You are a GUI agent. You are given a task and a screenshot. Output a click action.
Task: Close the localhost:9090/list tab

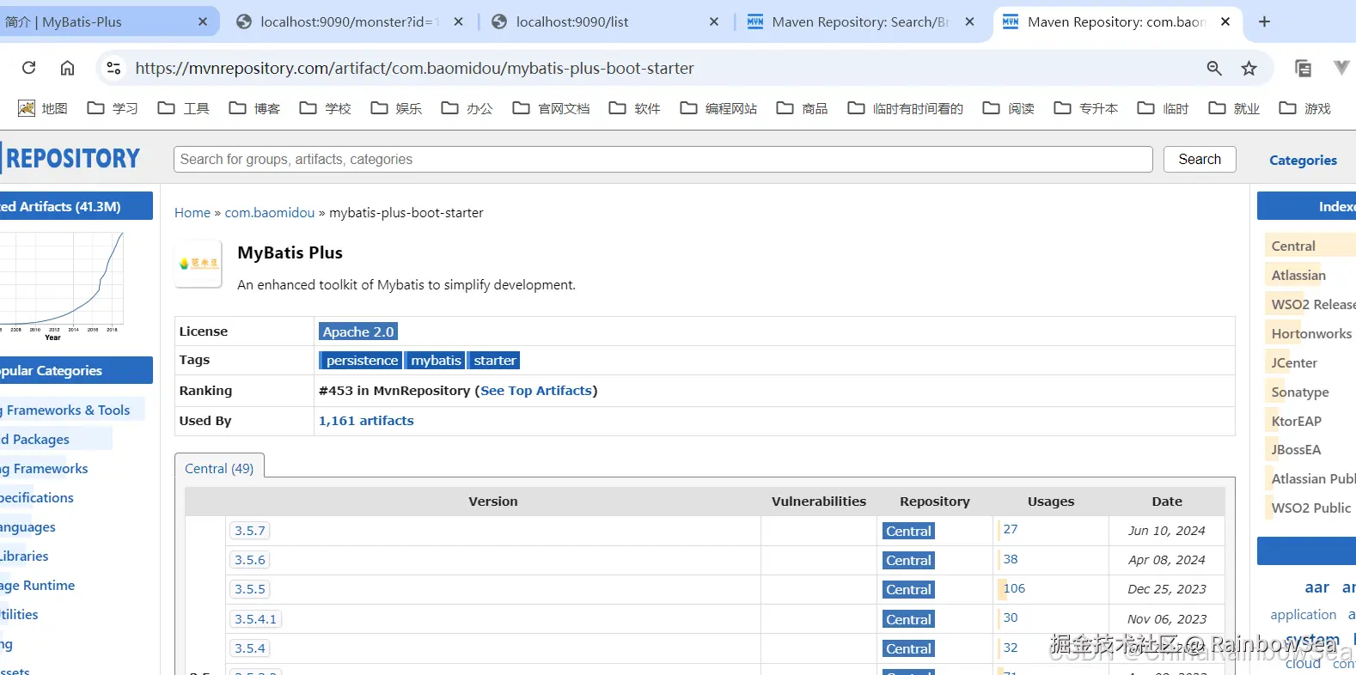point(714,21)
